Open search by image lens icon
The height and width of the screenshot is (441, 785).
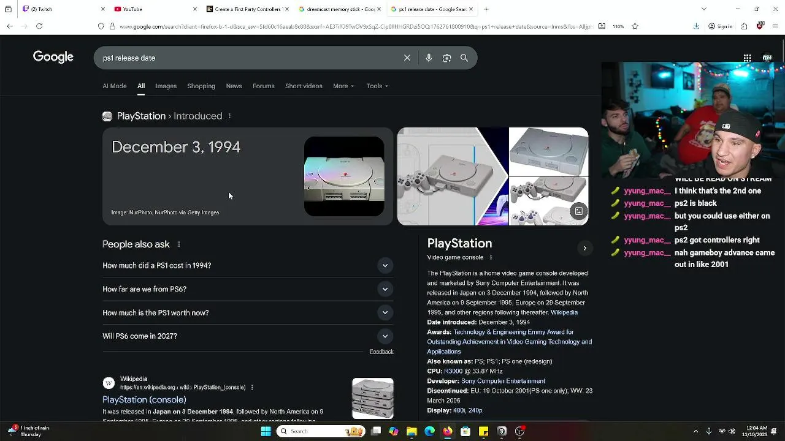click(446, 58)
